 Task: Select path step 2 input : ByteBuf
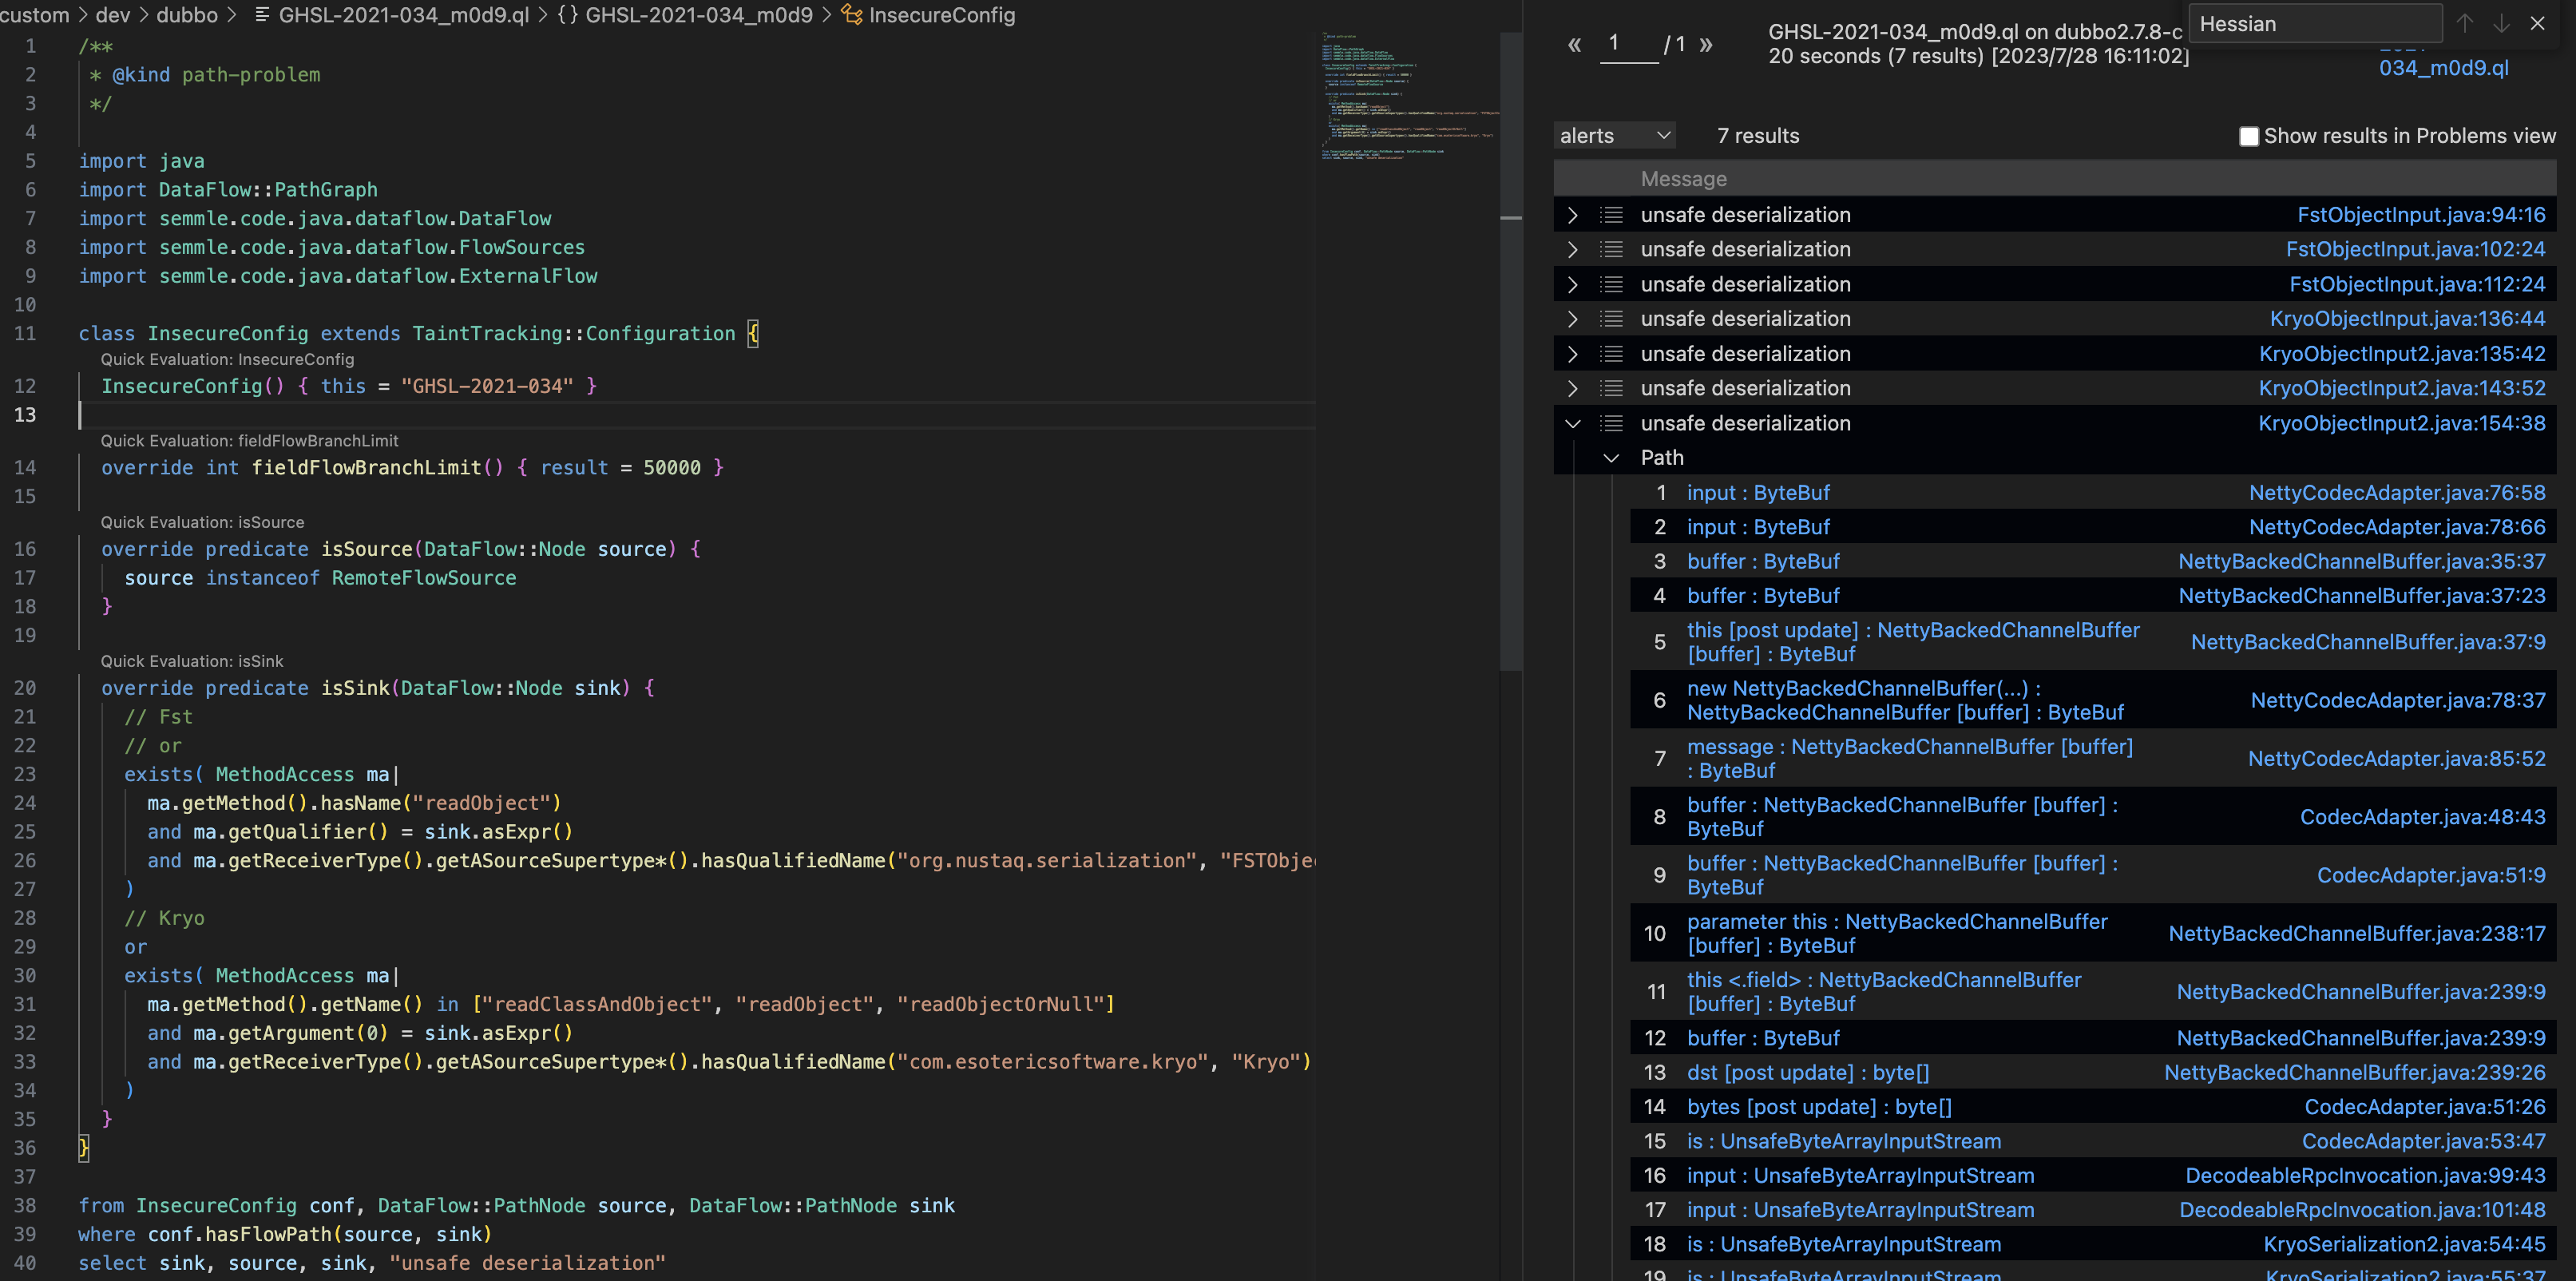tap(1758, 527)
